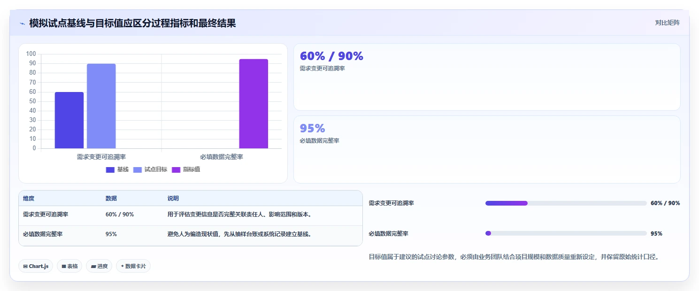Click the 必填数据完整率 chart axis label
Screen dimensions: 699x291
coord(221,157)
